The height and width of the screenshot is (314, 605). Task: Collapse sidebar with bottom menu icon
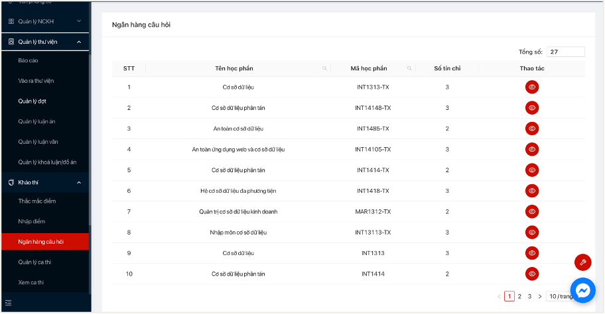click(x=9, y=303)
